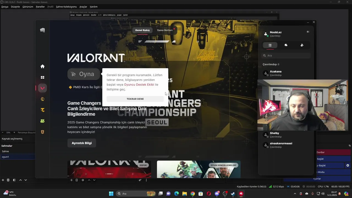352x198 pixels.
Task: Move scene up with arrow icon
Action: pos(20,180)
